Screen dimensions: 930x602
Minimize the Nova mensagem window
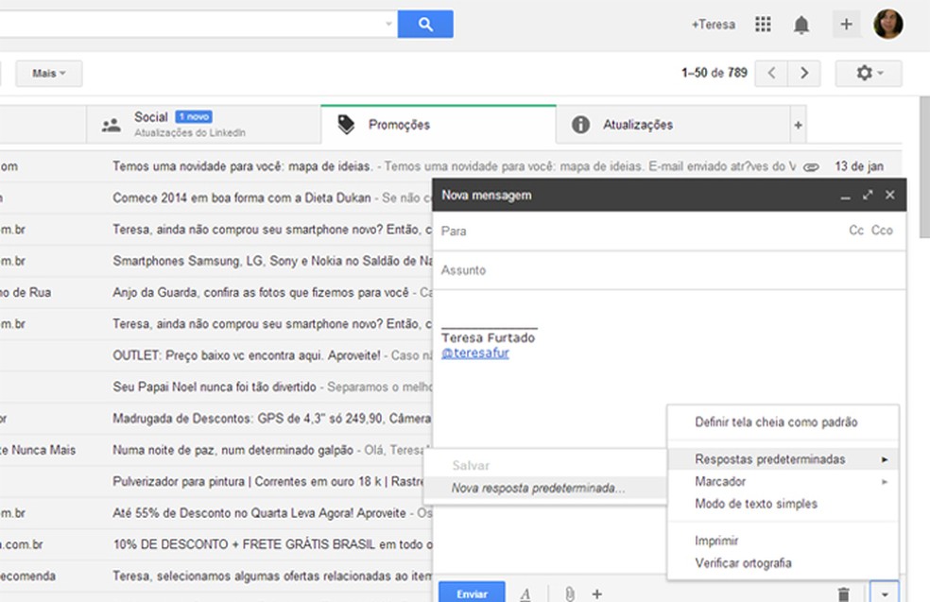845,195
